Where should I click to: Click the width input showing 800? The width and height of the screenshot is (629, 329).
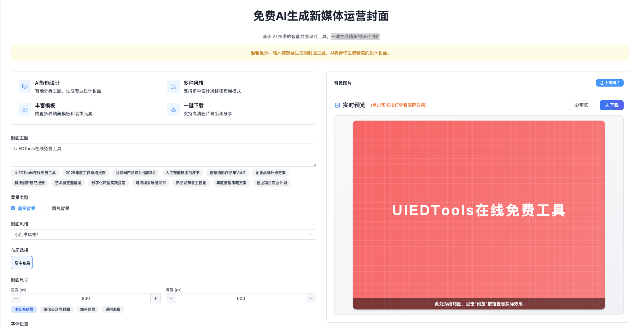coord(86,298)
